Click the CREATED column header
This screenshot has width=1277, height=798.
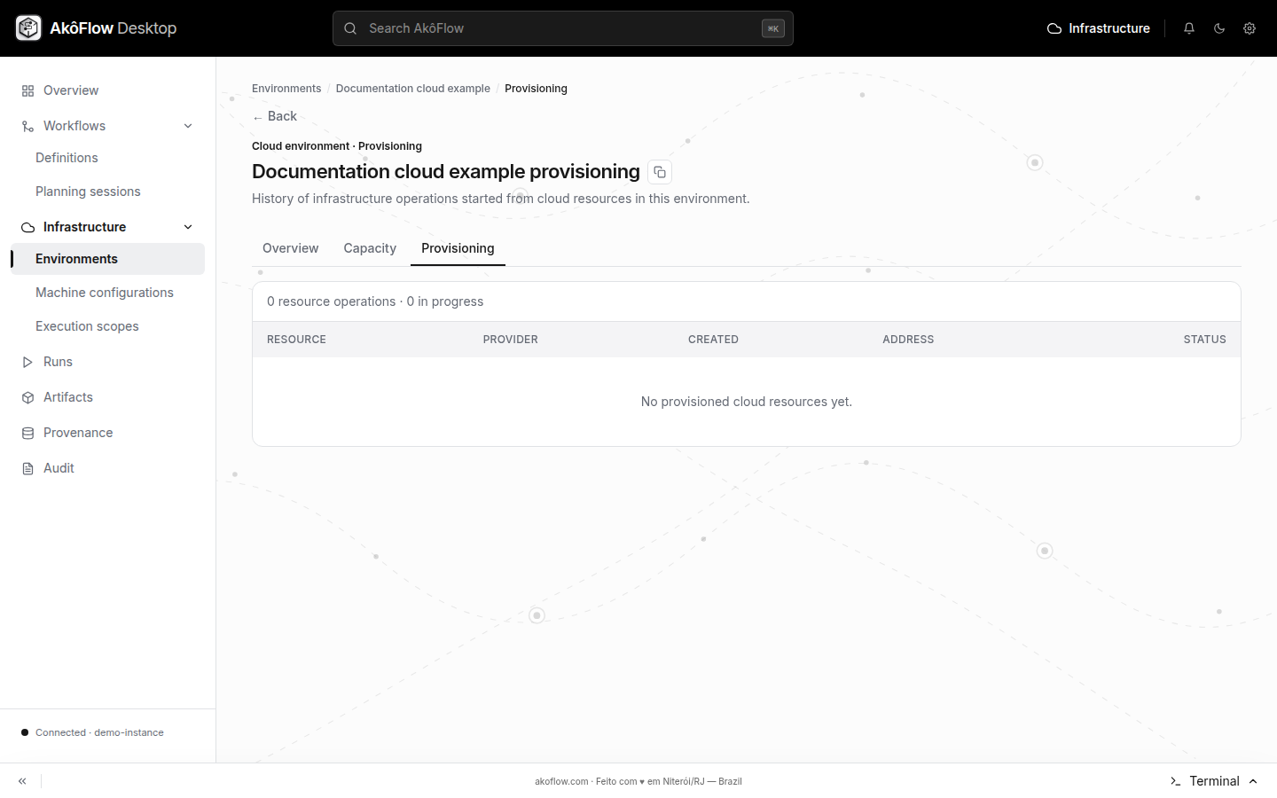(x=713, y=340)
